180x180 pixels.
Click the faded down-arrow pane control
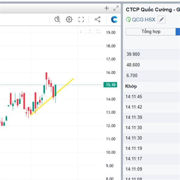click(81, 31)
